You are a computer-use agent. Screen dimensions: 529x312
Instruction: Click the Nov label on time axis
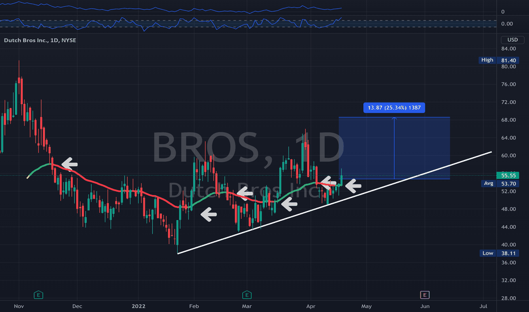(19, 306)
